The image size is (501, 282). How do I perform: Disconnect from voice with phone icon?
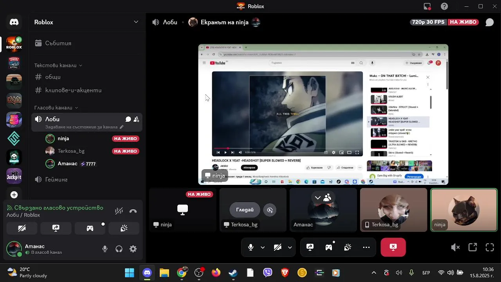click(133, 211)
